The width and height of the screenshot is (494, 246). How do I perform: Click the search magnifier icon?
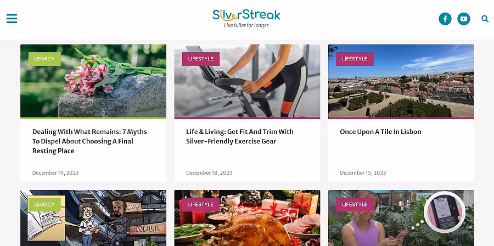click(485, 19)
